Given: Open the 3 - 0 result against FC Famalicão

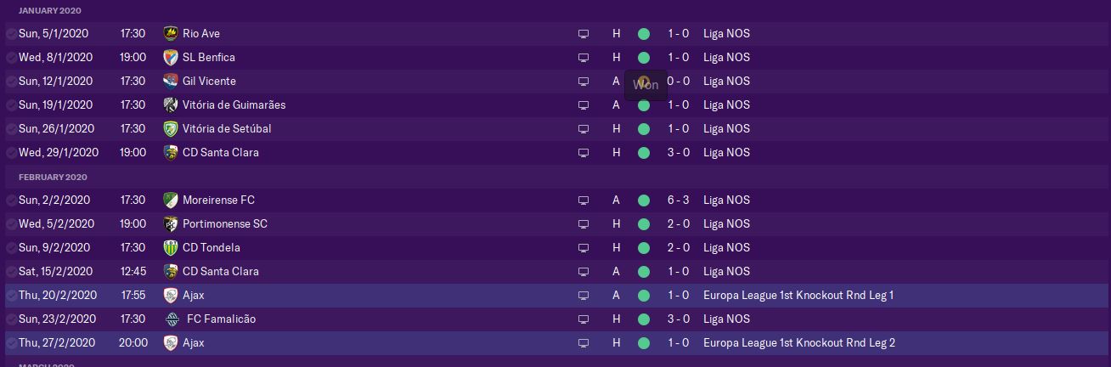Looking at the screenshot, I should (678, 319).
